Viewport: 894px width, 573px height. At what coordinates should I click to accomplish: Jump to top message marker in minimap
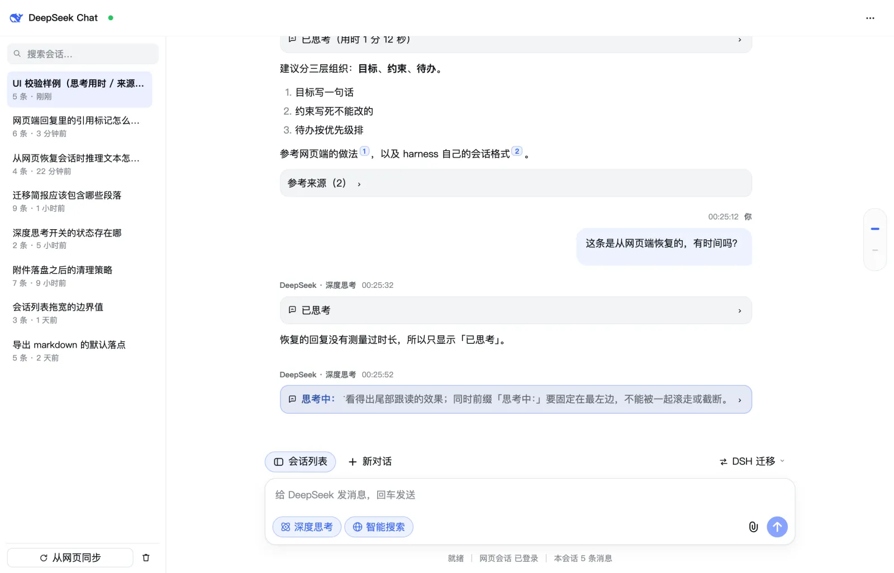pyautogui.click(x=875, y=229)
